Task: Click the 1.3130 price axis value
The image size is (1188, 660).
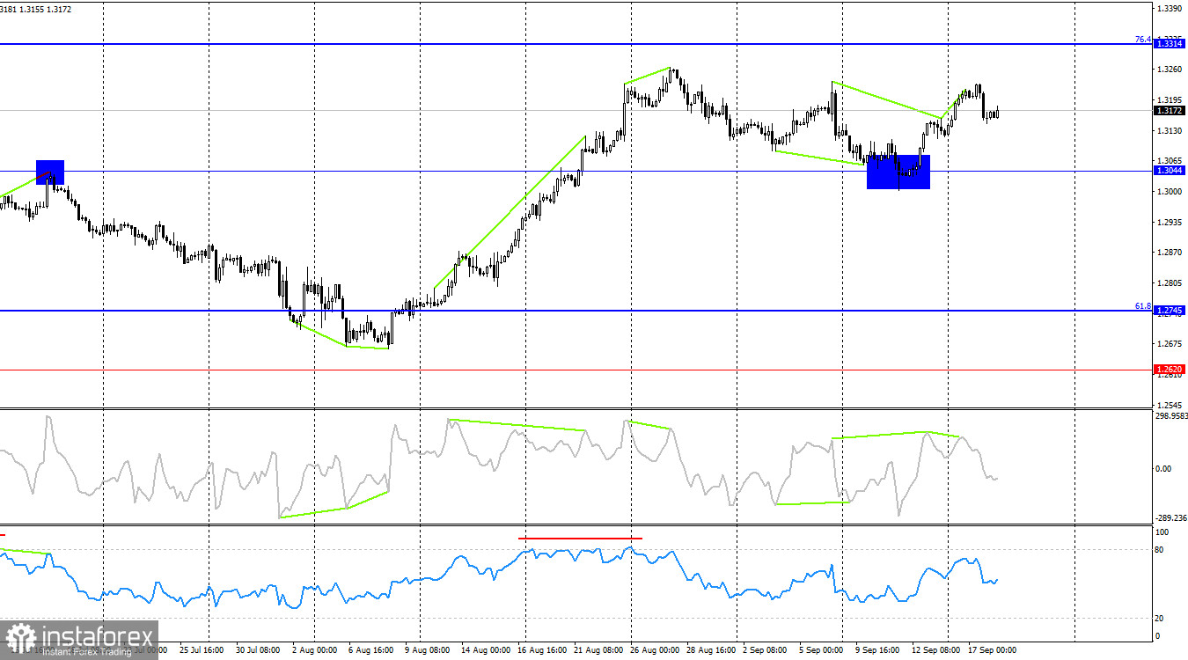Action: pyautogui.click(x=1170, y=131)
